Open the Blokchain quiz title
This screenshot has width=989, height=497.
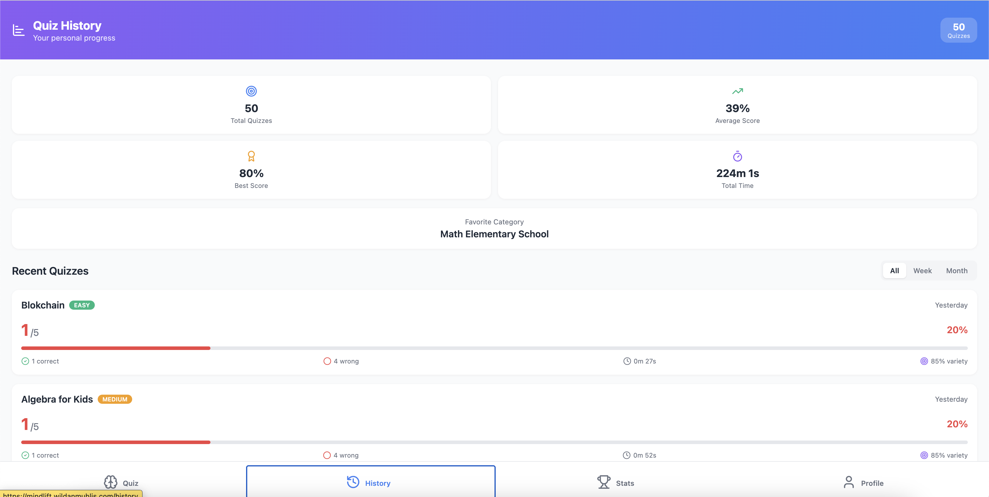(43, 305)
